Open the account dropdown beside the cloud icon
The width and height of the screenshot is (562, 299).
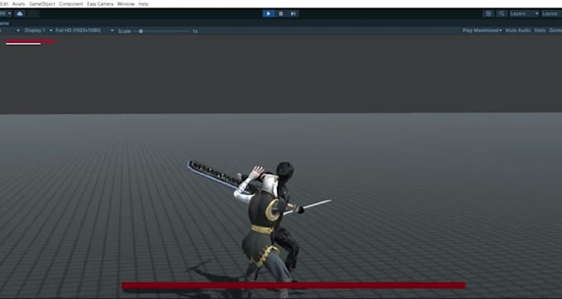[7, 13]
